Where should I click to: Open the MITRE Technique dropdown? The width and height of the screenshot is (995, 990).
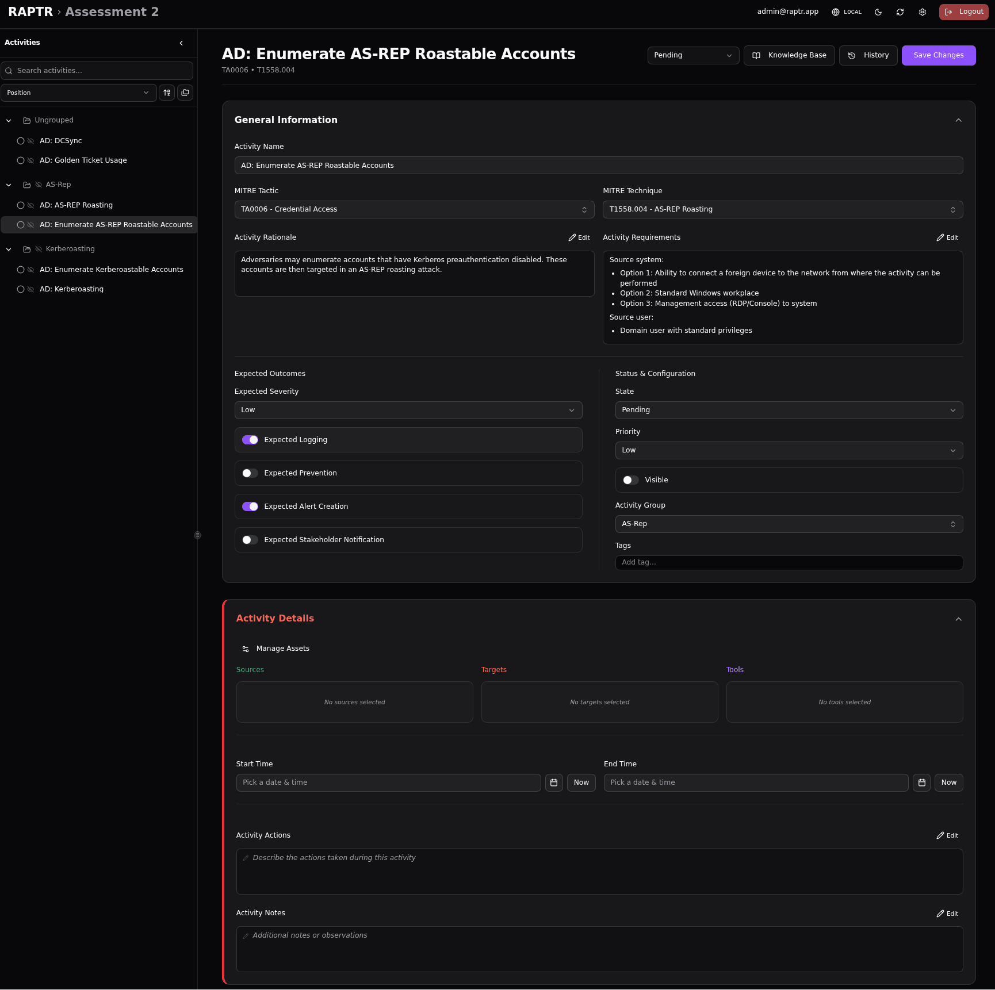(782, 209)
